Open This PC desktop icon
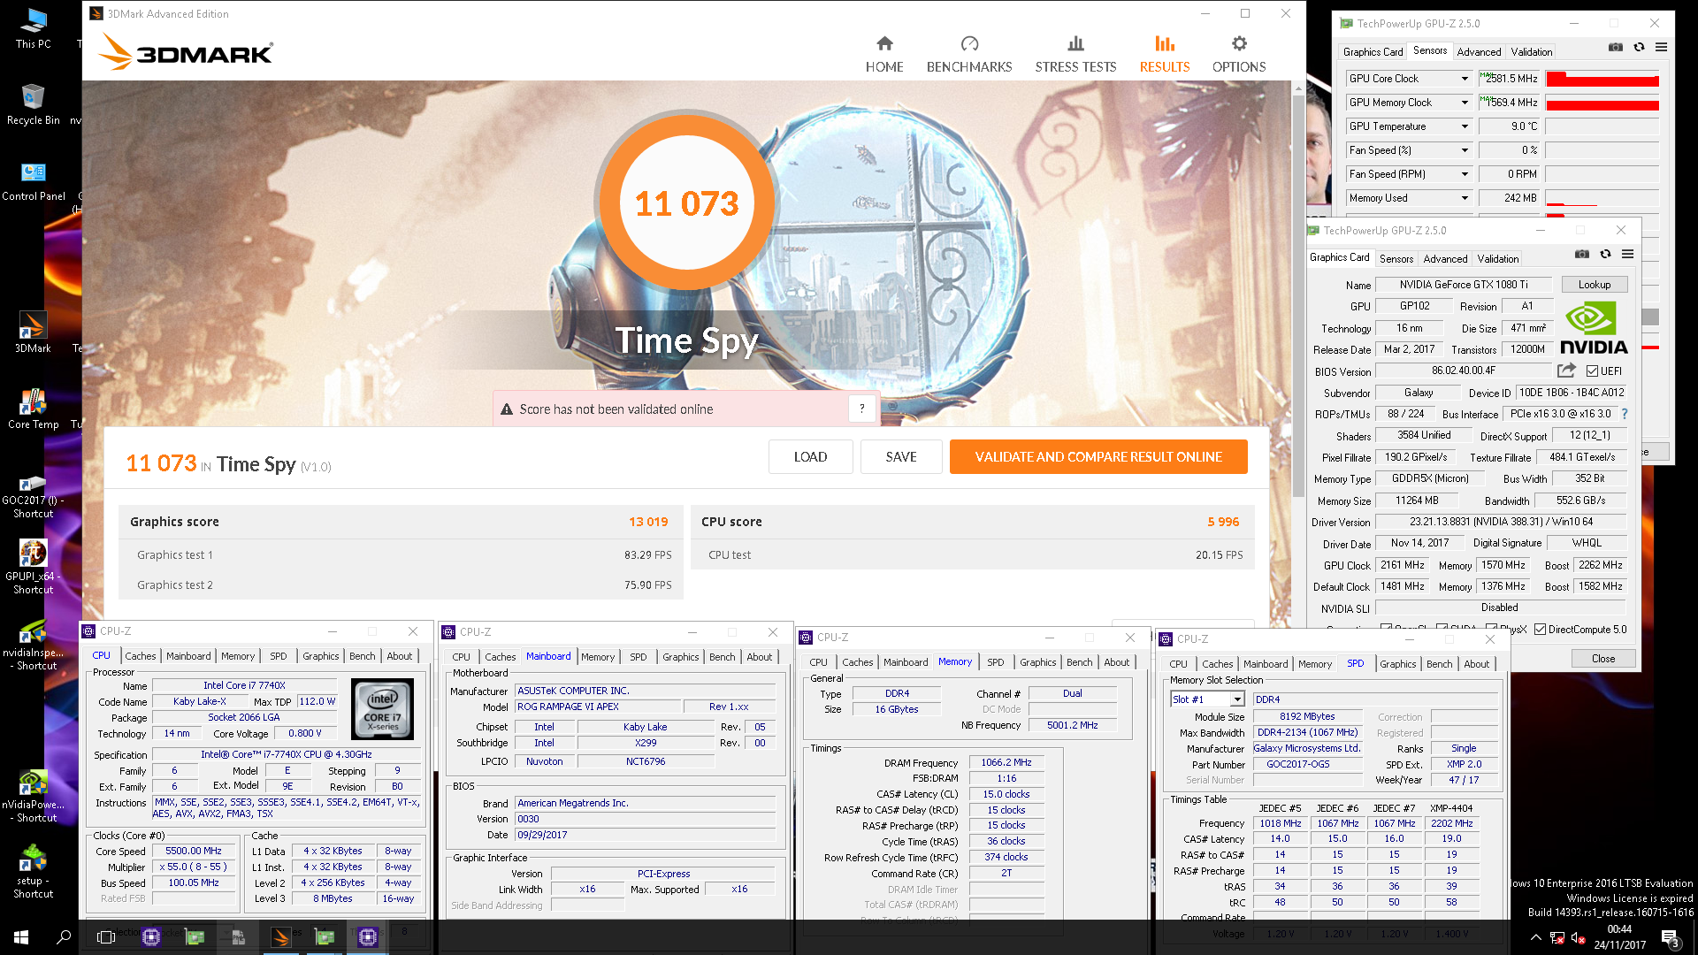 33,28
